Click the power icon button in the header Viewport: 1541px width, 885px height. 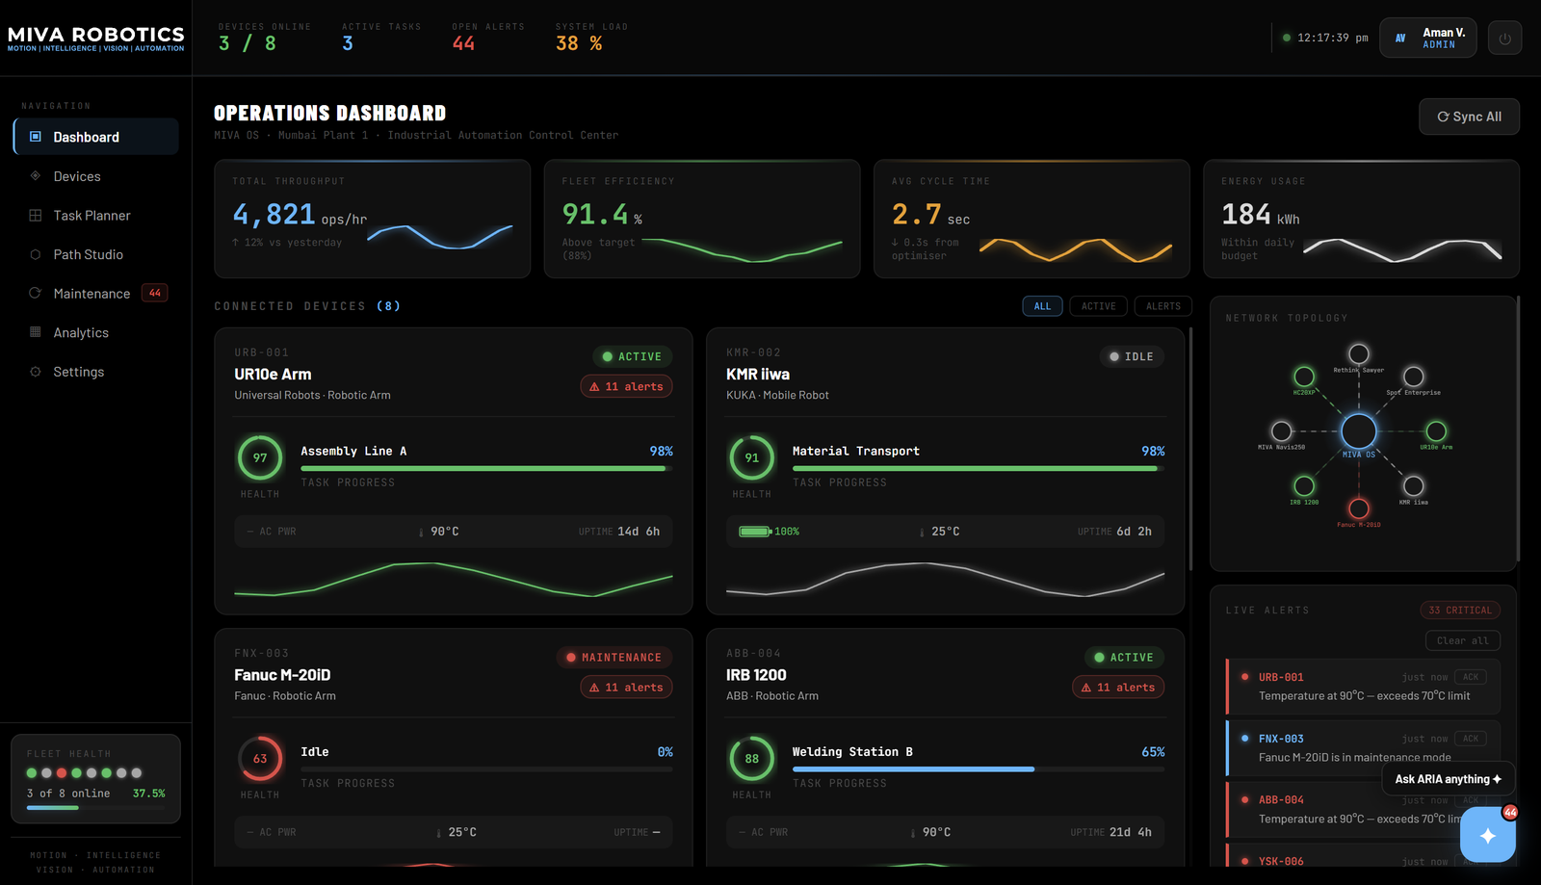[x=1504, y=39]
